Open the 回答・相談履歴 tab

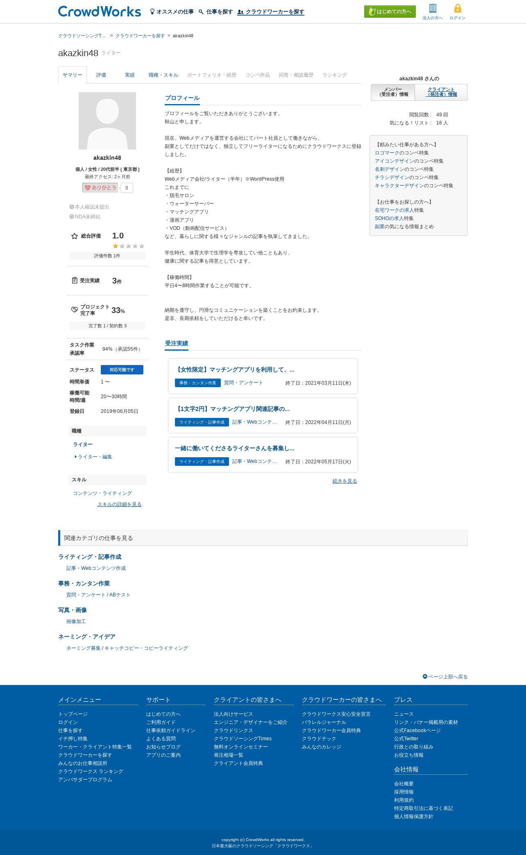tap(296, 75)
